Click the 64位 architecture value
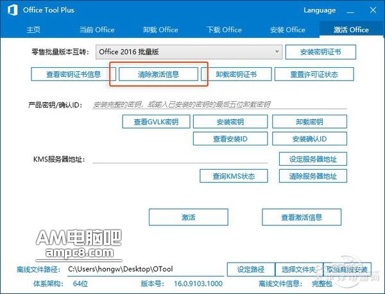Screen dimensions: 385x294 pos(80,284)
